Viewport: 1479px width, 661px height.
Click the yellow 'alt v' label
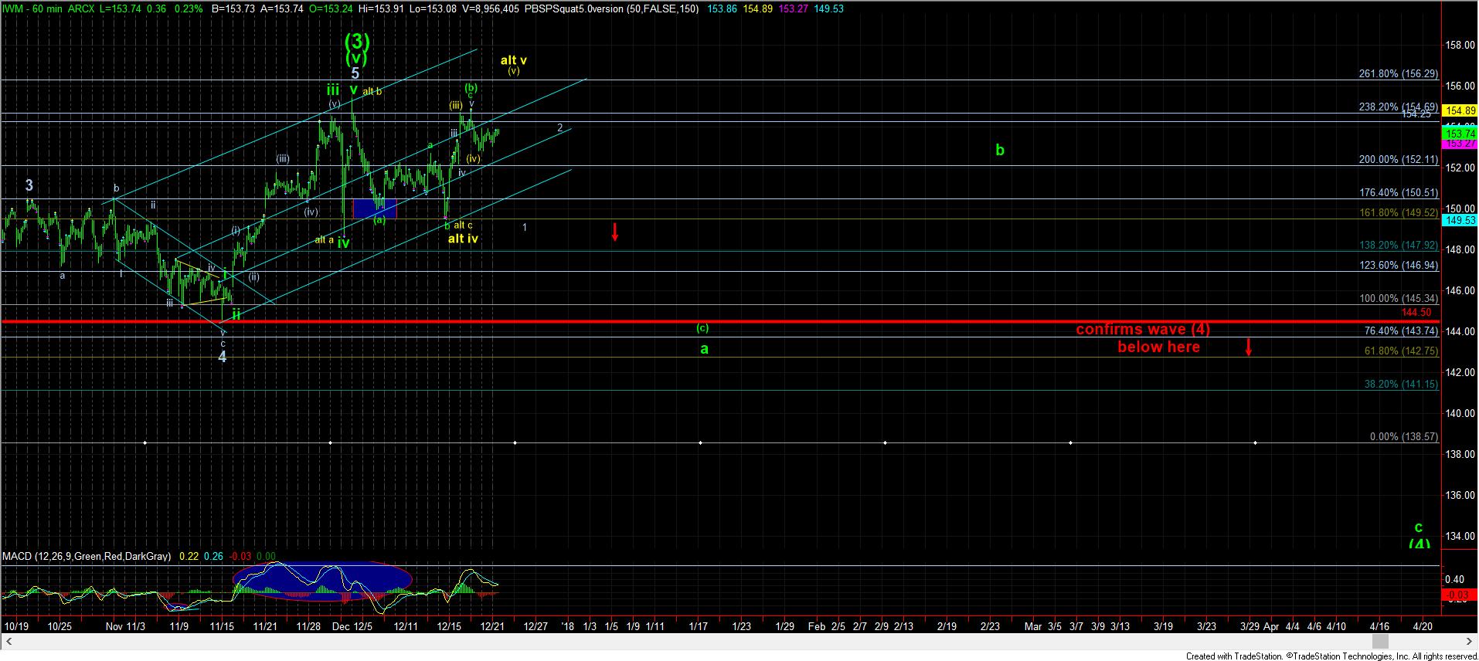[x=513, y=60]
